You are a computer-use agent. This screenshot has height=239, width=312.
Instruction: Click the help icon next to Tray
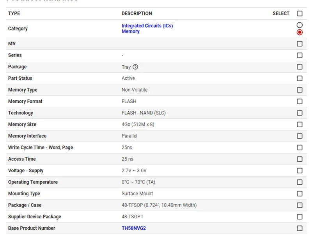135,67
